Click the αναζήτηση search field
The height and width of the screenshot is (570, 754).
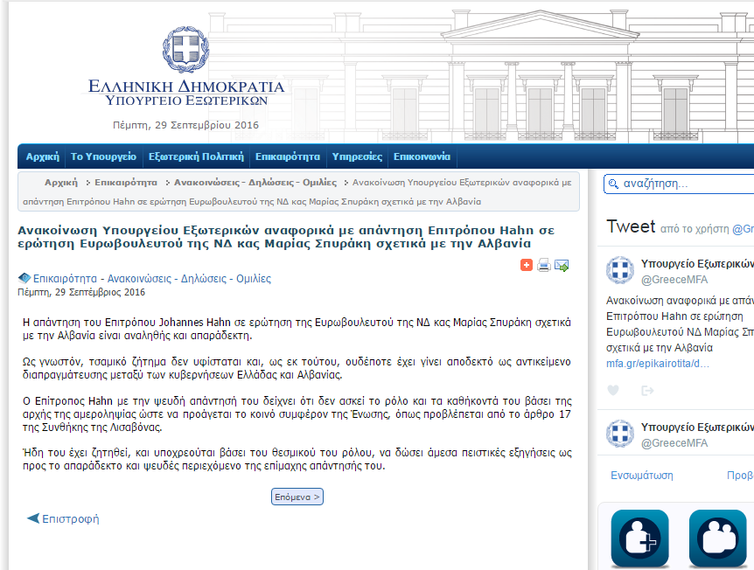pyautogui.click(x=682, y=184)
